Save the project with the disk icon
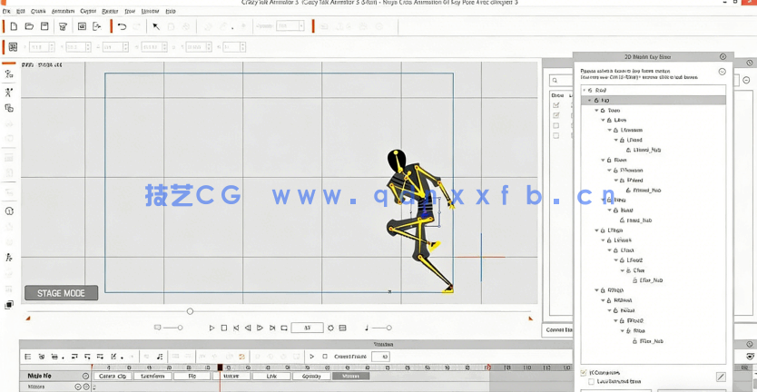Image resolution: width=757 pixels, height=392 pixels. point(44,26)
